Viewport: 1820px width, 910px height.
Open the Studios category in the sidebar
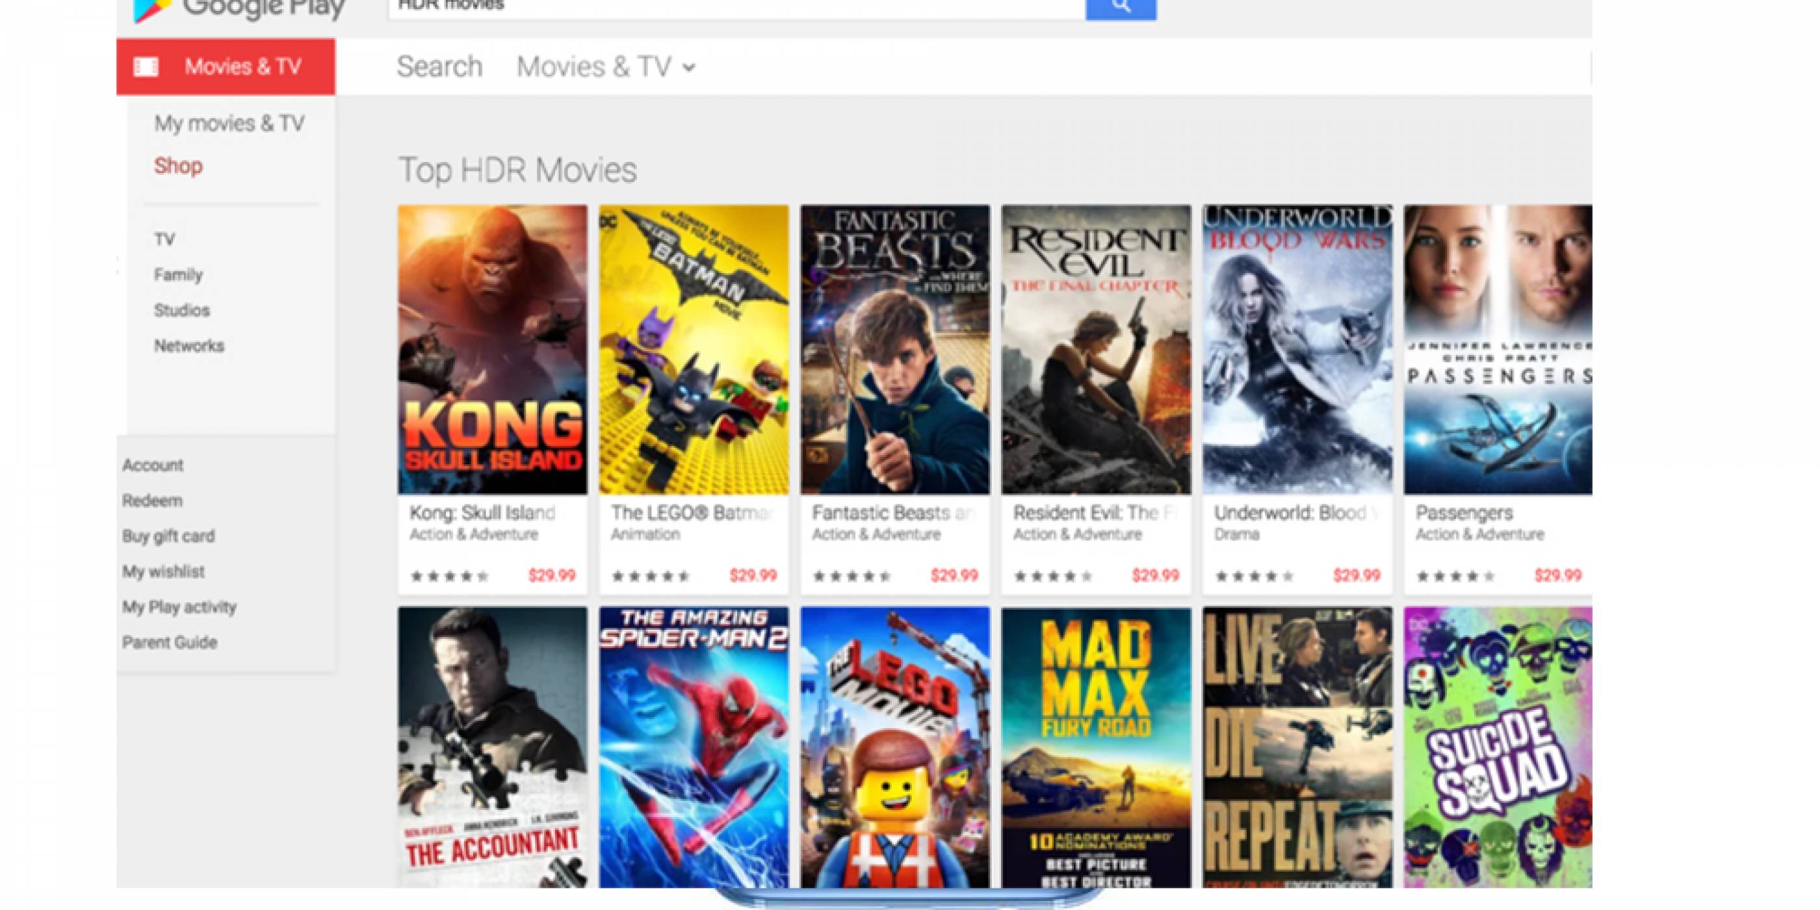(x=181, y=310)
